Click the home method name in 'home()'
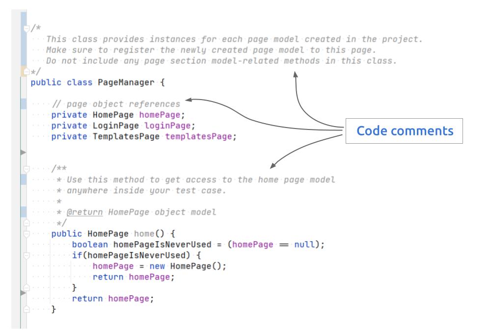490x336 pixels. (144, 234)
